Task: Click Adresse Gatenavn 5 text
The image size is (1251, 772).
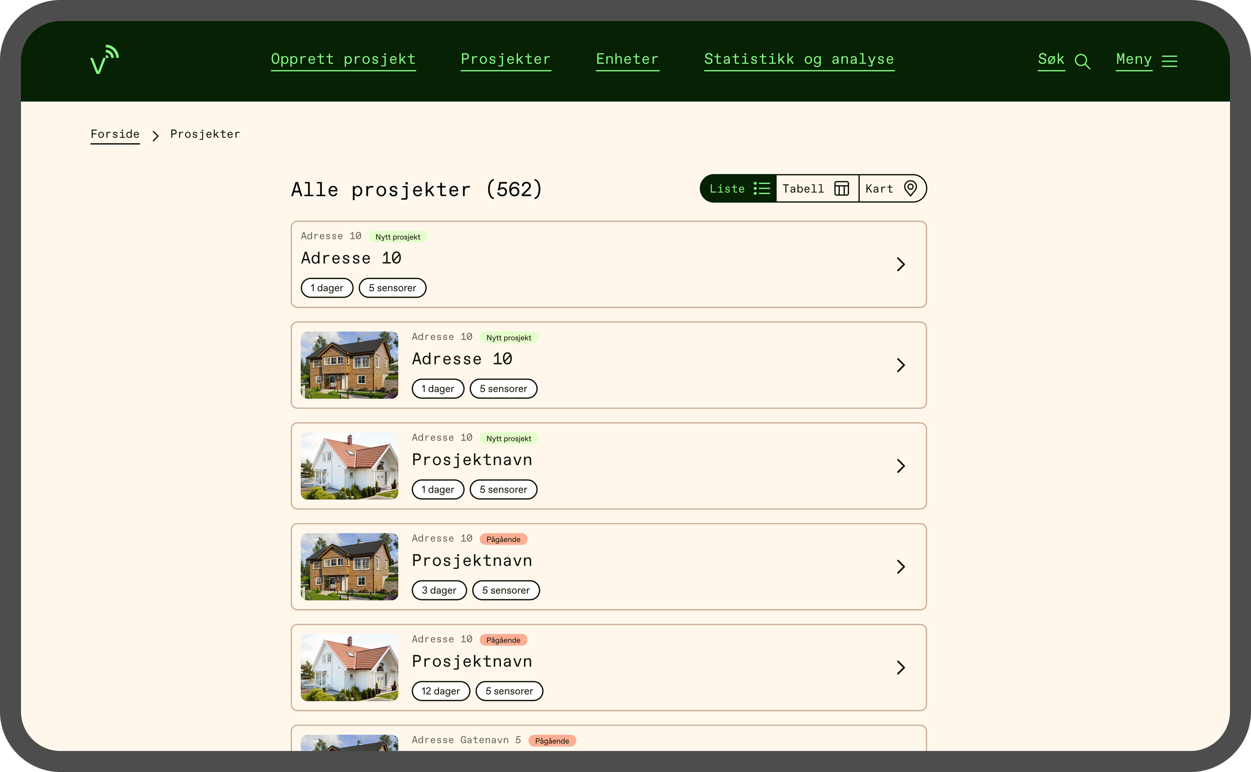Action: pos(466,740)
